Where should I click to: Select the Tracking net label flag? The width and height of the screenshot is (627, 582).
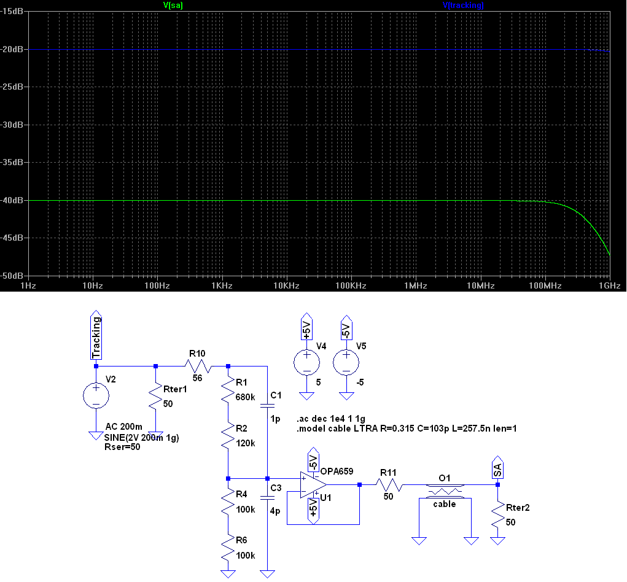[x=96, y=335]
